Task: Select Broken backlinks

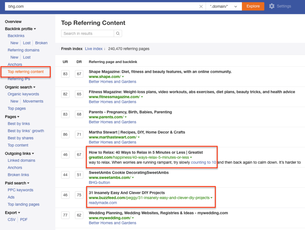Action: (41, 43)
